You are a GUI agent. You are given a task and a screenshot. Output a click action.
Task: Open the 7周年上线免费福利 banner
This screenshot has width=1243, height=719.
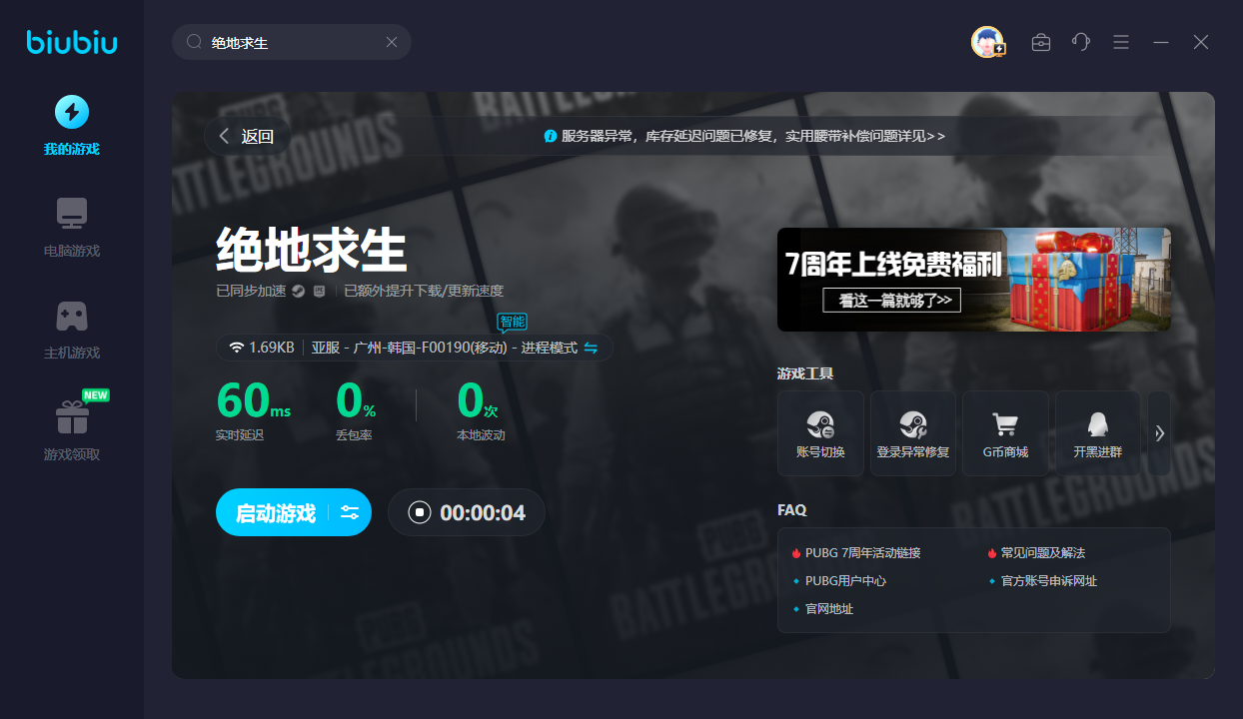pyautogui.click(x=974, y=280)
